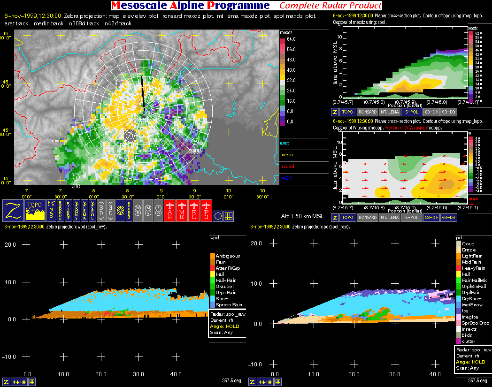This screenshot has height=387, width=492.
Task: Click the grid icon in main map toolbar
Action: pyautogui.click(x=229, y=216)
